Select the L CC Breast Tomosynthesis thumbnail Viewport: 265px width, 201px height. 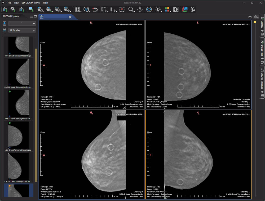pyautogui.click(x=19, y=136)
